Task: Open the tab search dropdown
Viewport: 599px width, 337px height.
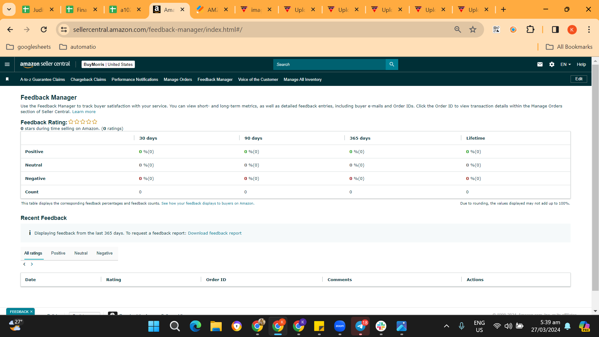Action: point(9,10)
